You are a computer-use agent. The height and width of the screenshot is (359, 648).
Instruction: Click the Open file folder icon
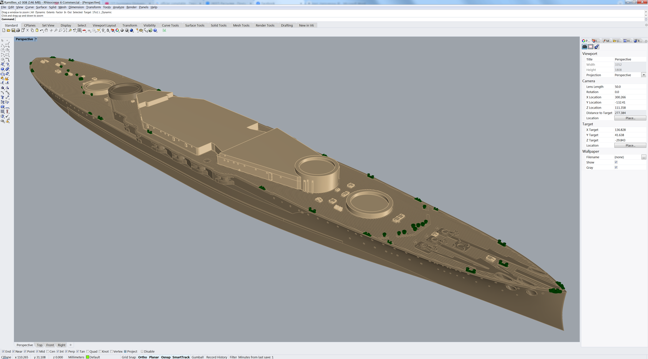9,30
